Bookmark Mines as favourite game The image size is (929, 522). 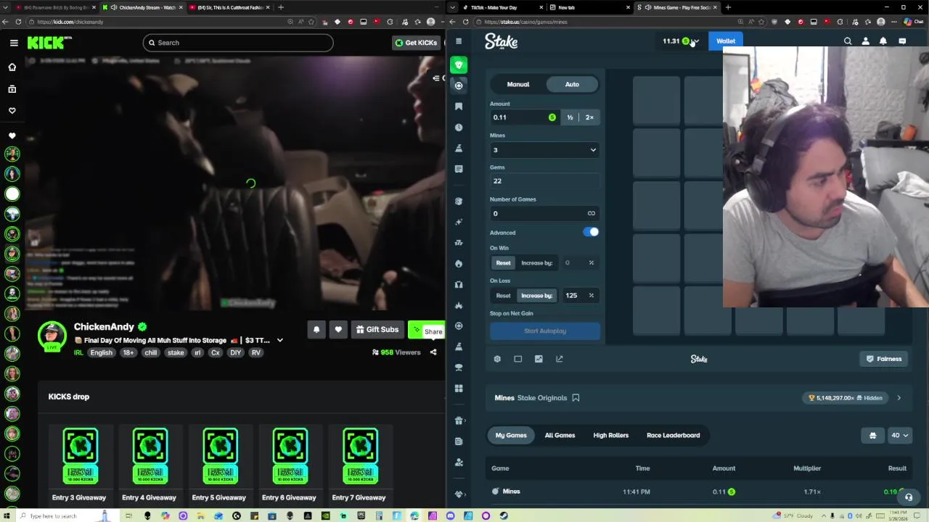coord(576,398)
